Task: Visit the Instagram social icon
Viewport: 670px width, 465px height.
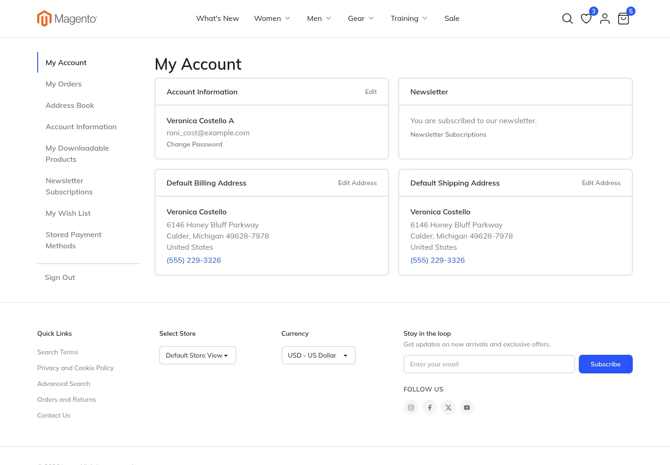Action: tap(411, 407)
